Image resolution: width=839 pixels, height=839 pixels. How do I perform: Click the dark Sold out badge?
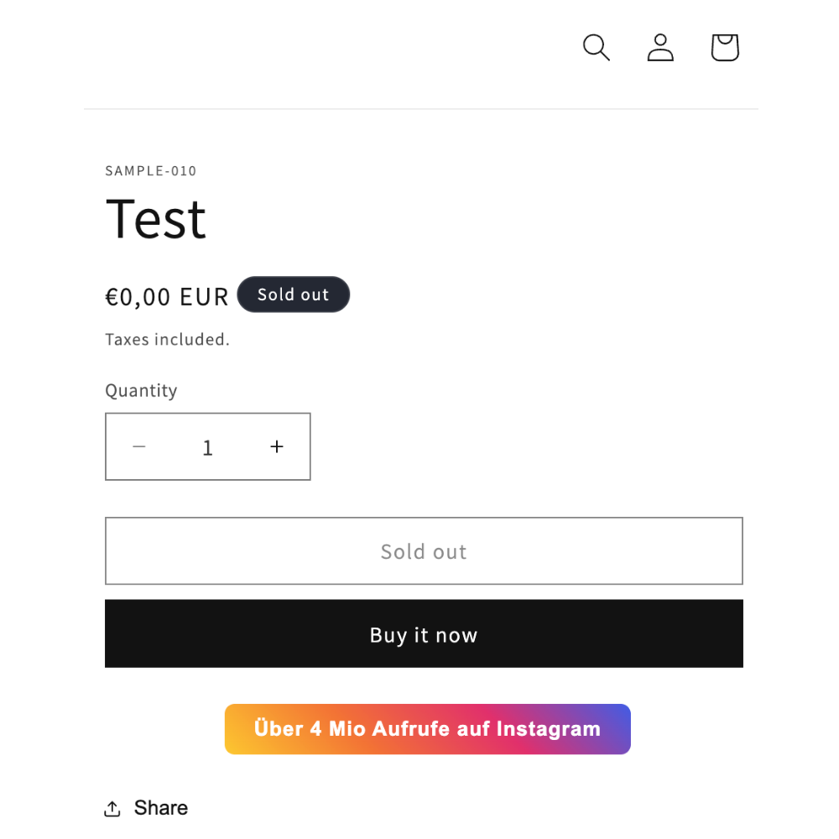coord(293,294)
